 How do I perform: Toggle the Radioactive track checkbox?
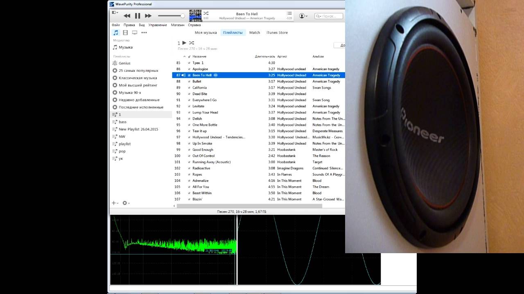click(189, 168)
